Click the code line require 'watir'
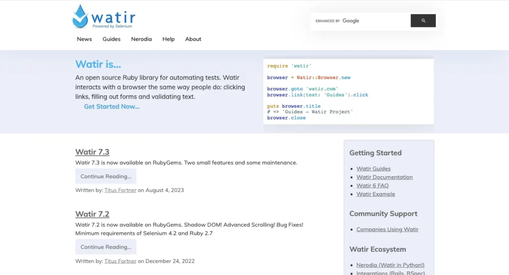This screenshot has width=509, height=275. [x=289, y=66]
